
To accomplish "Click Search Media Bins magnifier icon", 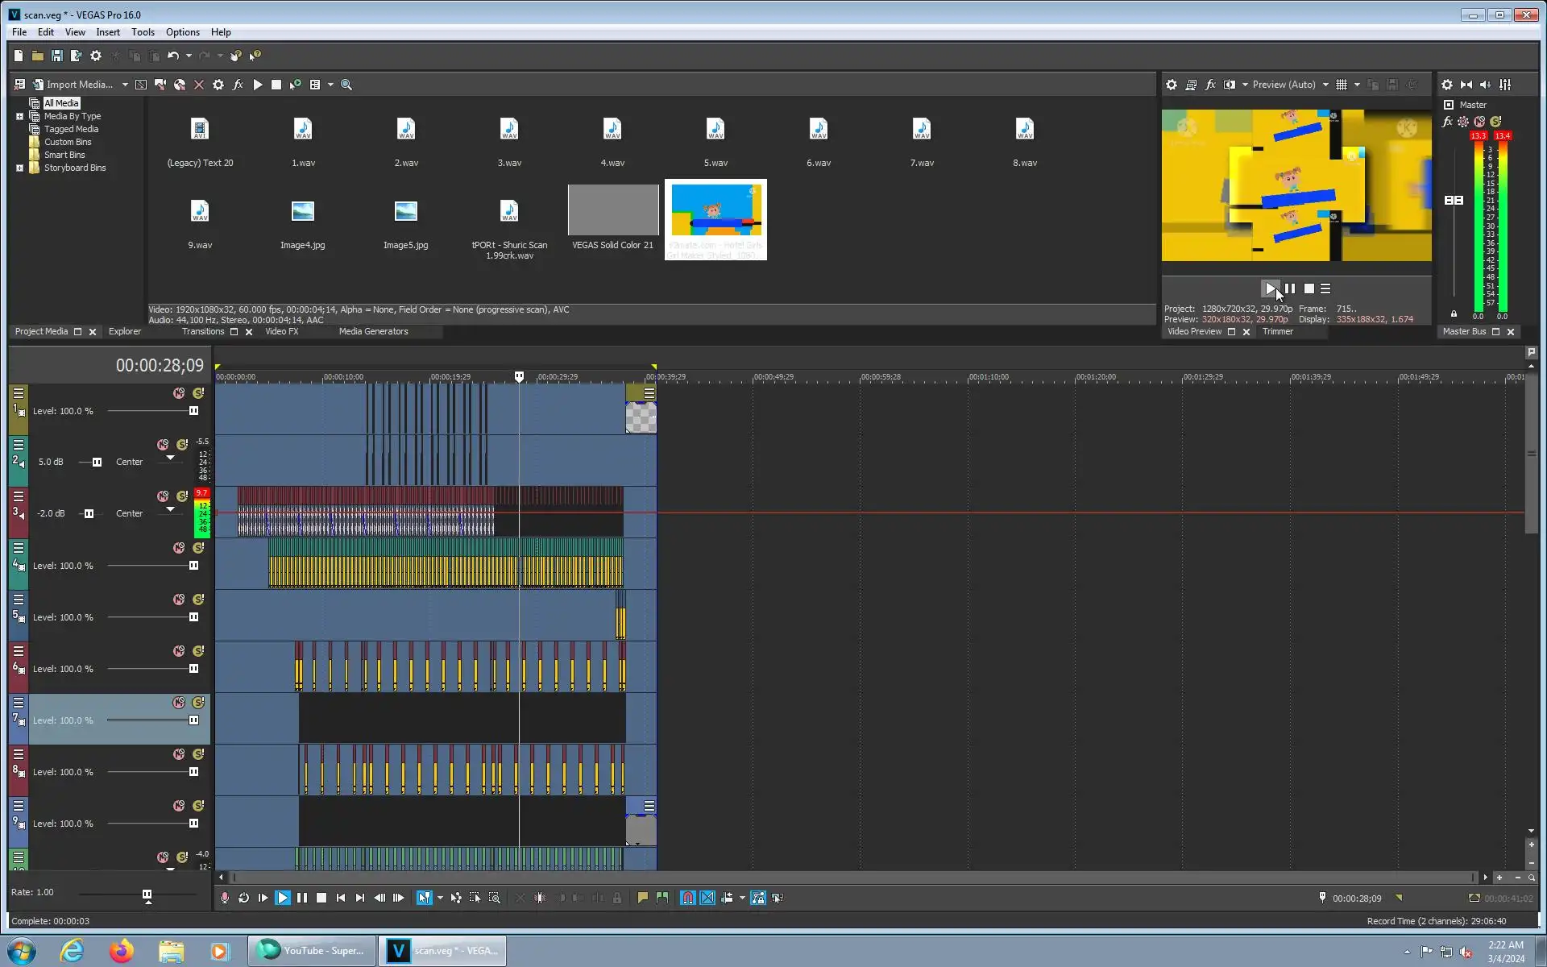I will pyautogui.click(x=346, y=85).
